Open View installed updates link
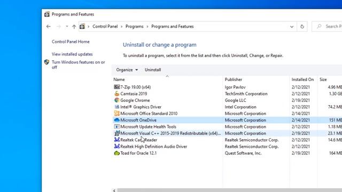Image resolution: width=342 pixels, height=192 pixels. coord(72,54)
